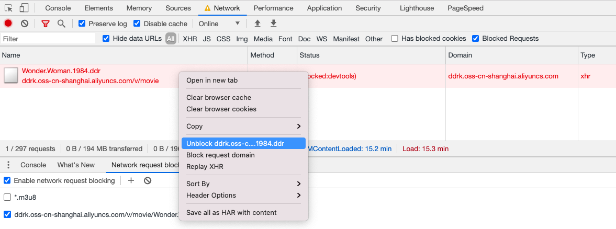Viewport: 616px width, 229px height.
Task: Click the inspect element cursor icon
Action: (8, 8)
